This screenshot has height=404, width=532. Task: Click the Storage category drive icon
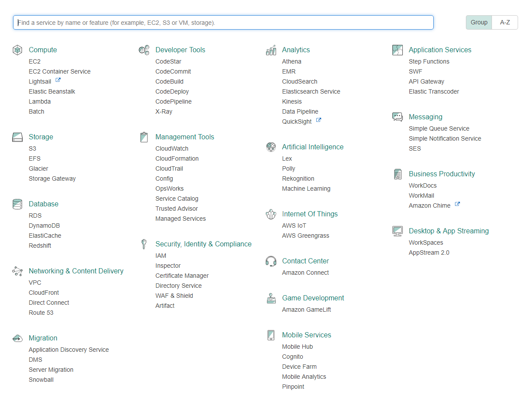[x=17, y=137]
